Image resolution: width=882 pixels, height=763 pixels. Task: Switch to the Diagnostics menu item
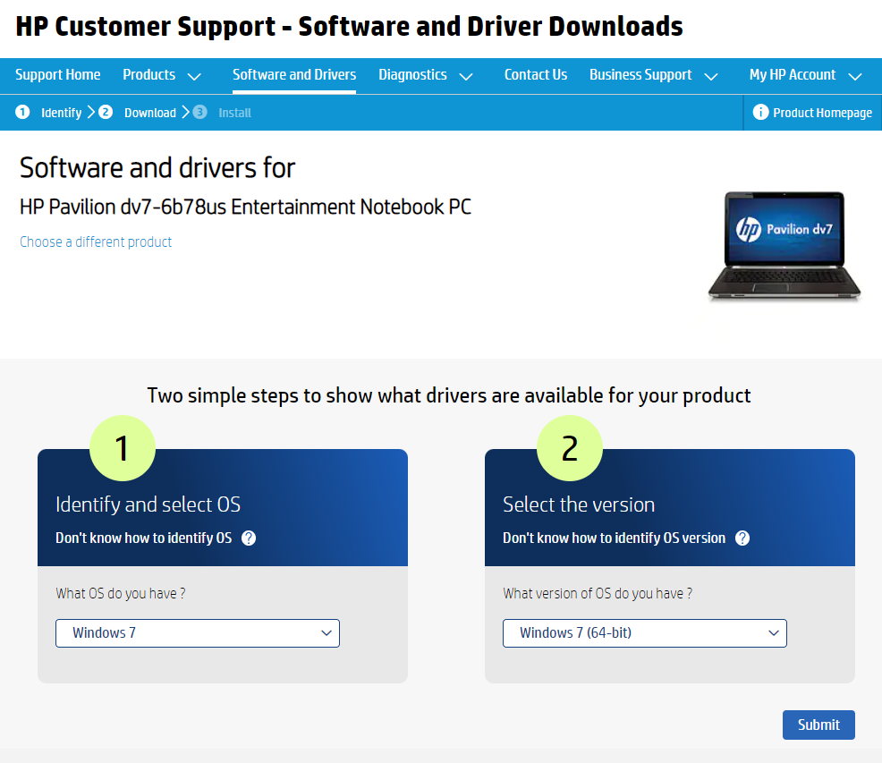click(x=412, y=75)
